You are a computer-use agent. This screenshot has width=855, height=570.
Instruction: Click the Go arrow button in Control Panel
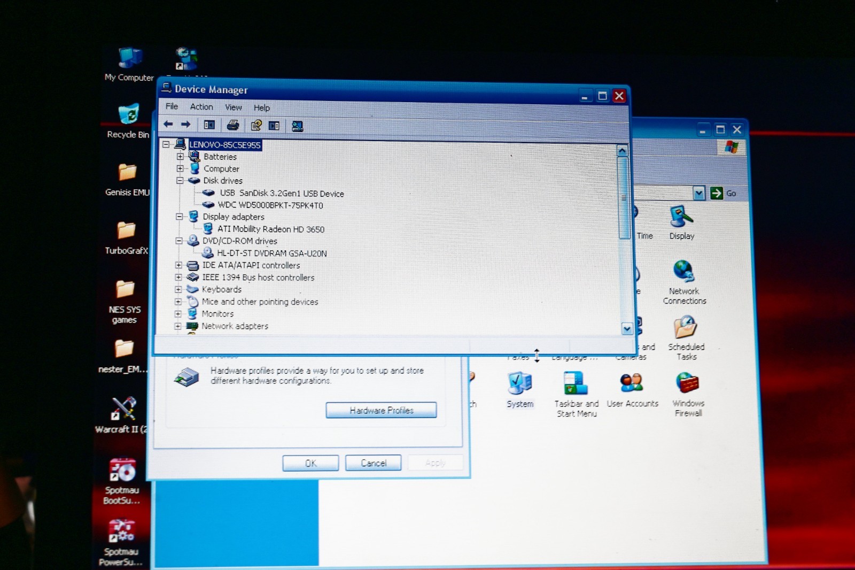pos(717,193)
